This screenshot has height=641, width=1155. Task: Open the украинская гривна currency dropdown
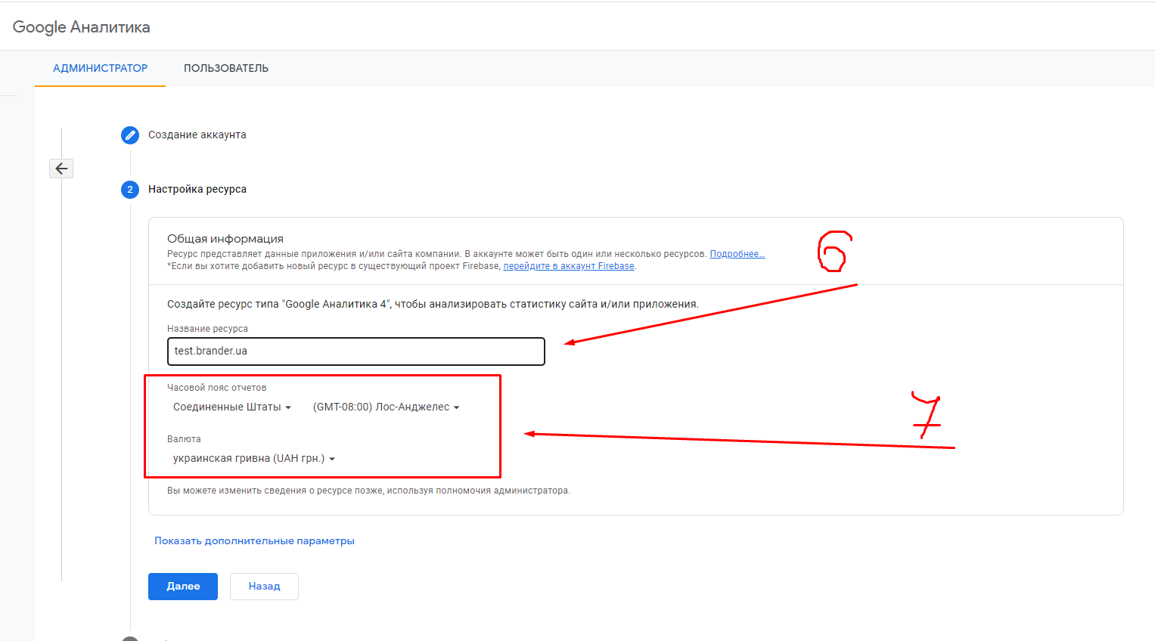(x=253, y=459)
